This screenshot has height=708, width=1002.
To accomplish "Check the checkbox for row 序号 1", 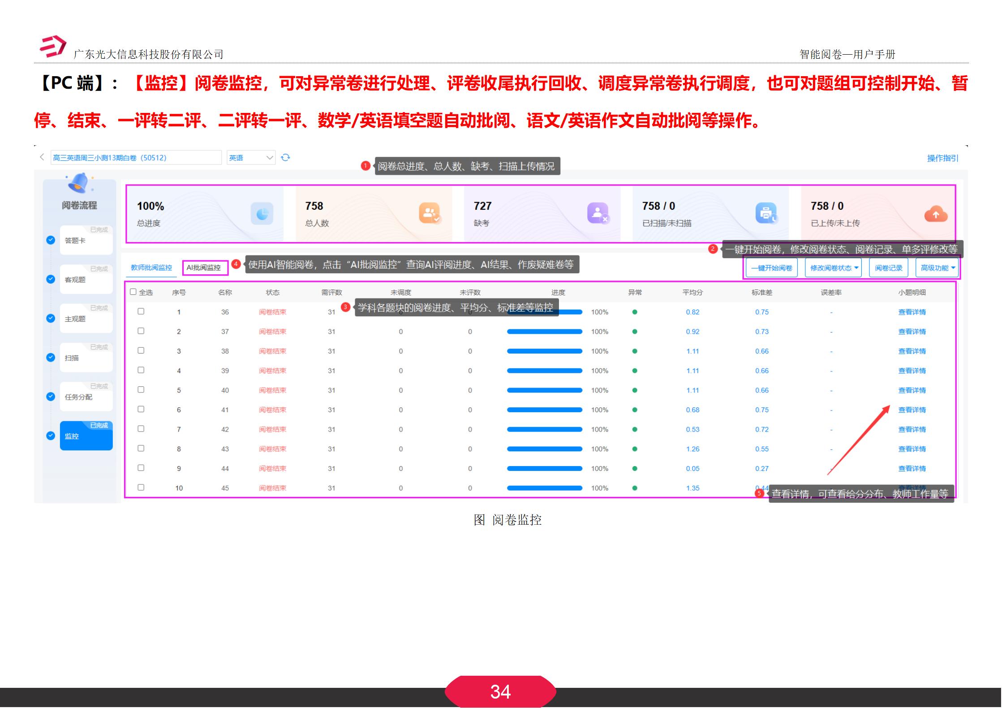I will (x=142, y=311).
